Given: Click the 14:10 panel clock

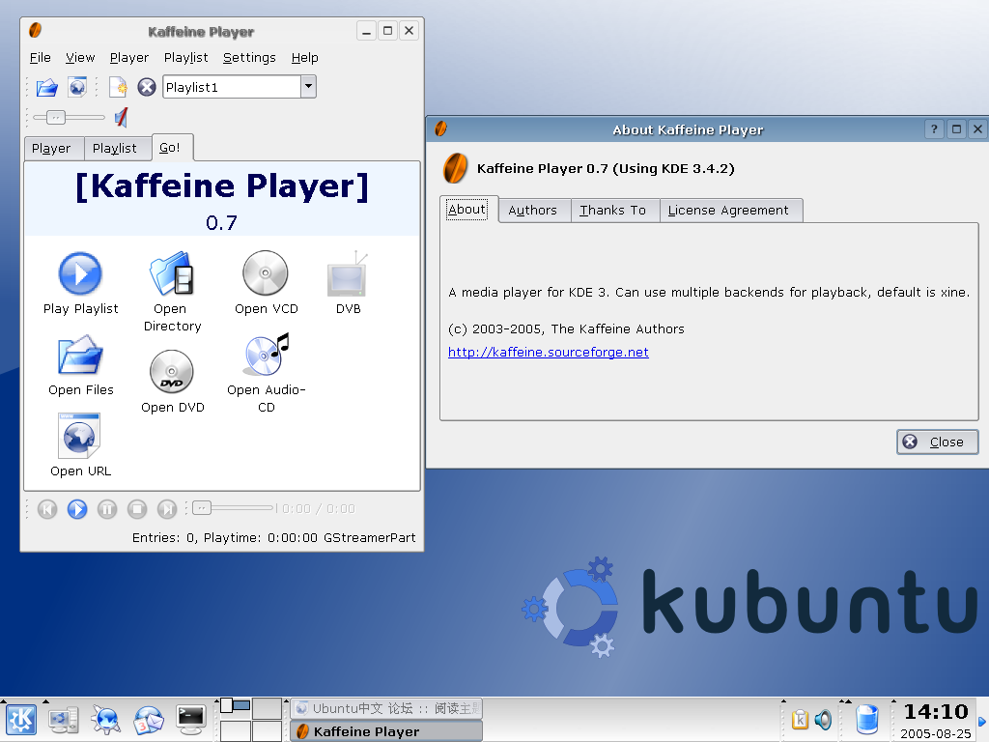Looking at the screenshot, I should click(x=936, y=712).
